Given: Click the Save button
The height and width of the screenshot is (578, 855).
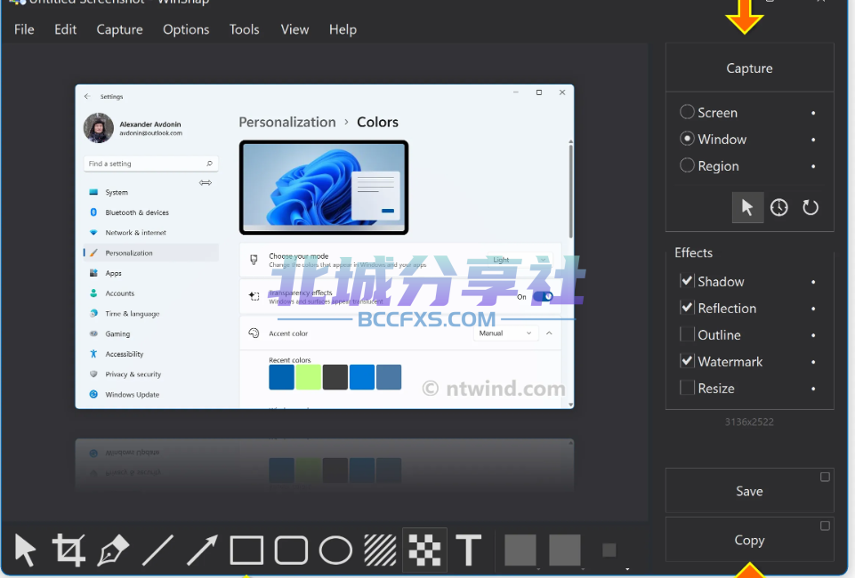Looking at the screenshot, I should 749,491.
